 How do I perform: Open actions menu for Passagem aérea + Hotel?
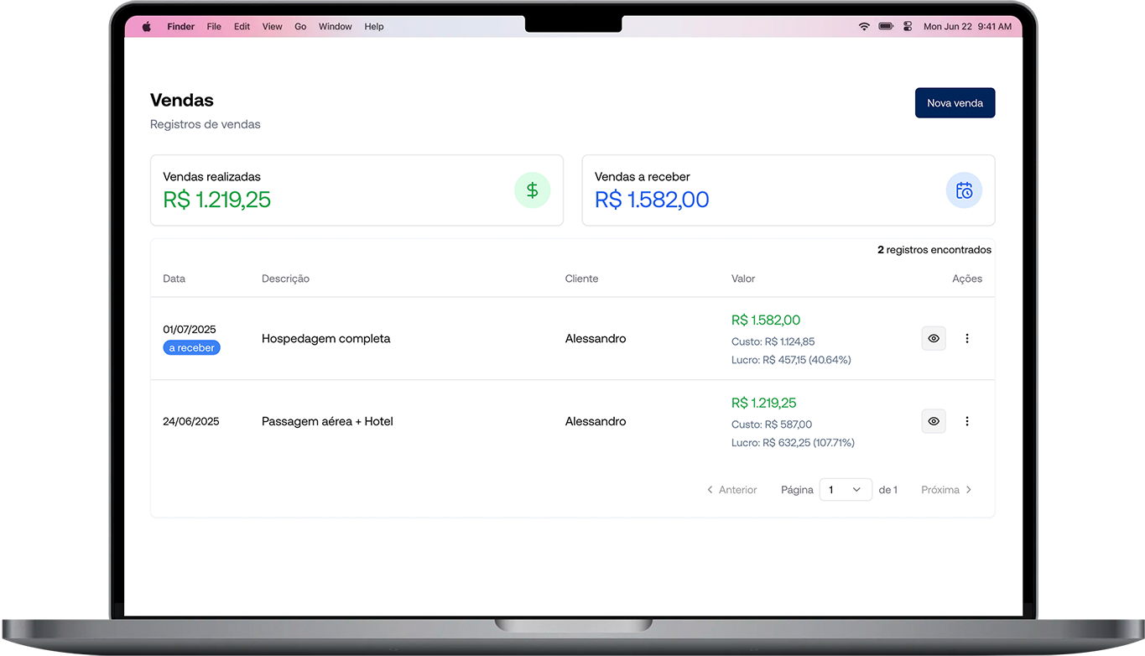click(x=967, y=421)
